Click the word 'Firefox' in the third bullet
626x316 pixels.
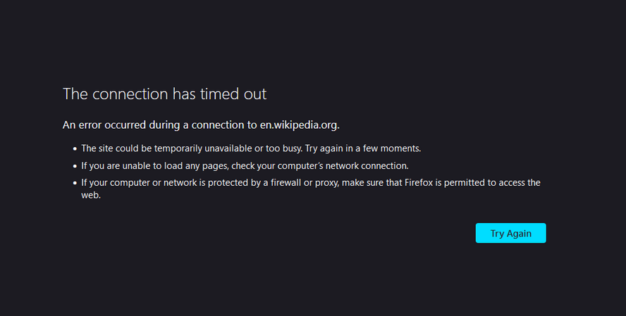coord(419,182)
